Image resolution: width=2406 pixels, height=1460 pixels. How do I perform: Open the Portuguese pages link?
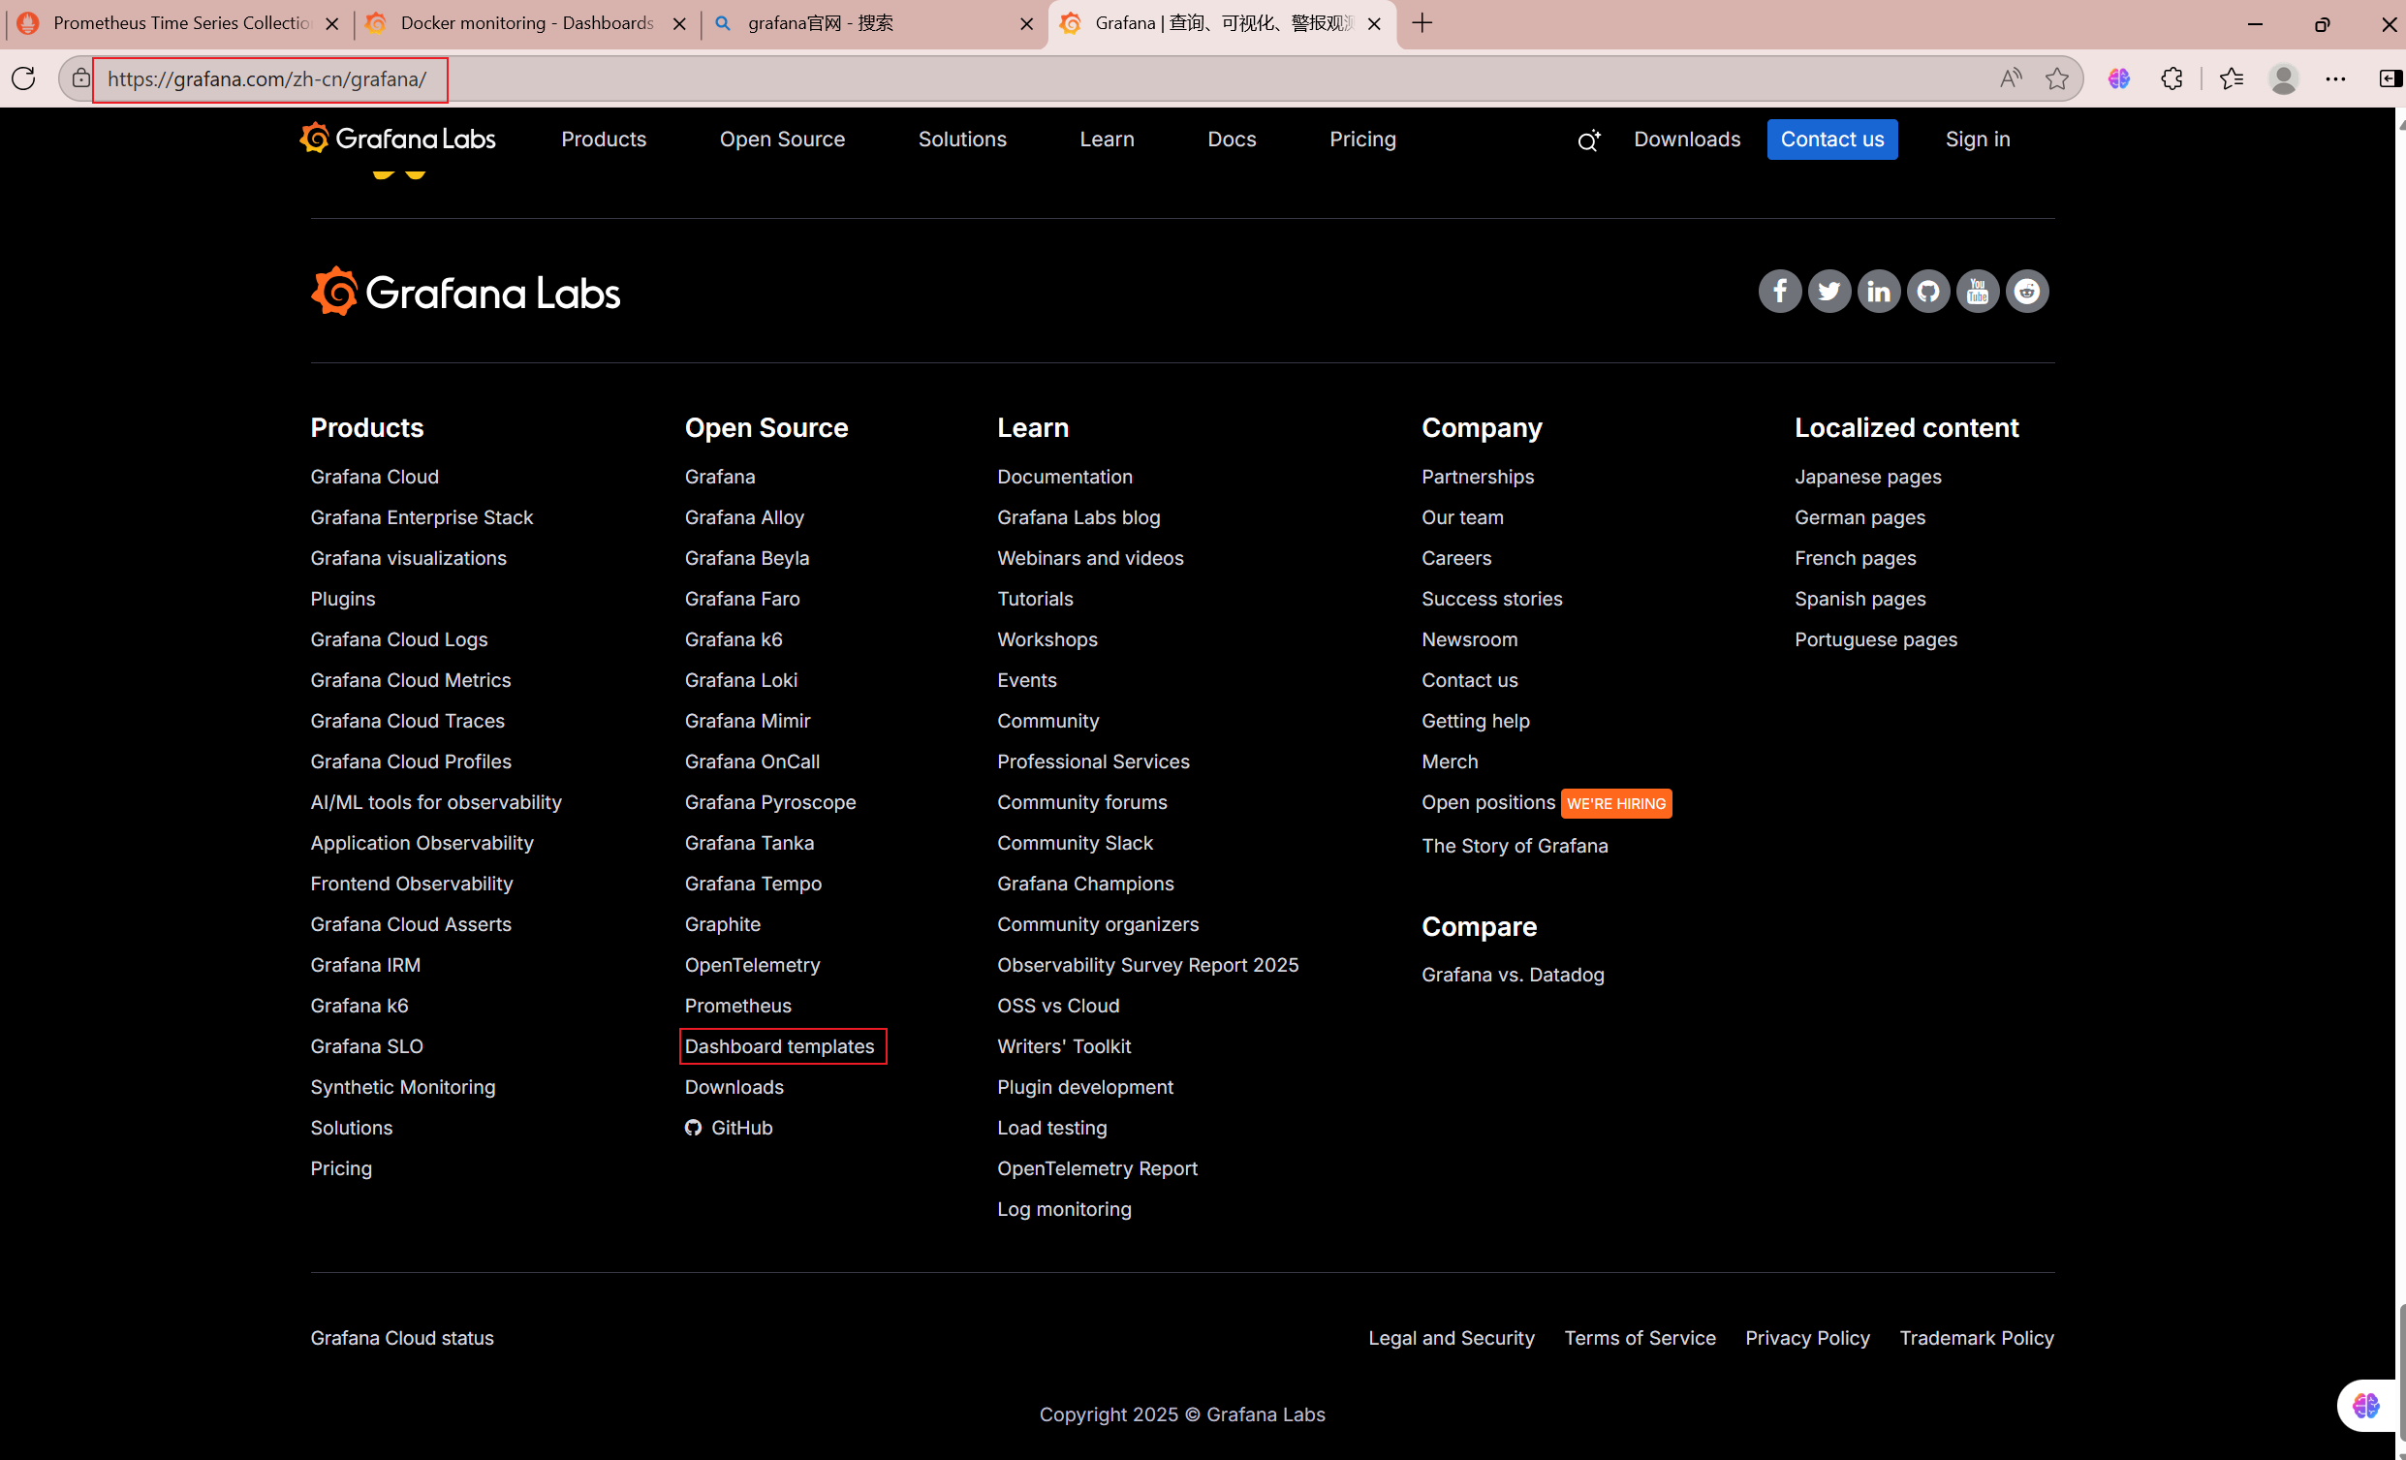click(1875, 638)
